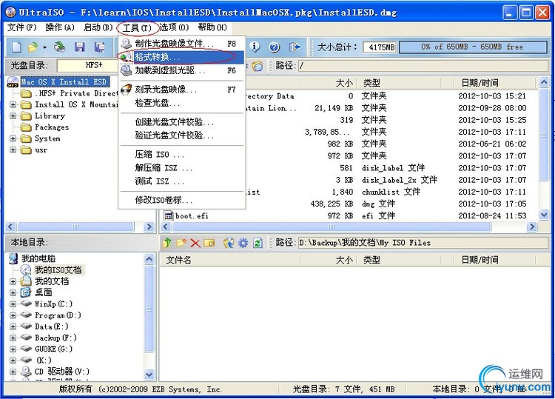Choose 修改ISO卷标 menu entry

point(181,200)
